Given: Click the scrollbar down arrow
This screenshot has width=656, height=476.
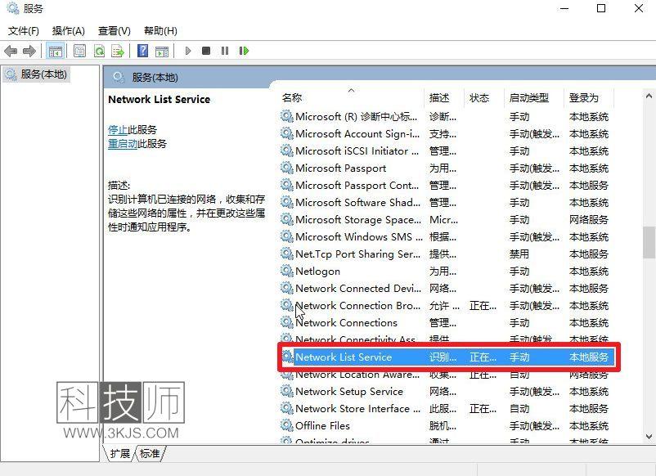Looking at the screenshot, I should point(649,437).
